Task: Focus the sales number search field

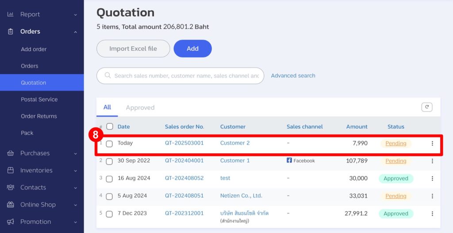Action: pos(180,76)
